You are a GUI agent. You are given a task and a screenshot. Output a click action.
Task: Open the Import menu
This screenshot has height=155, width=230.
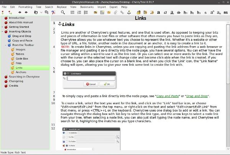102,7
